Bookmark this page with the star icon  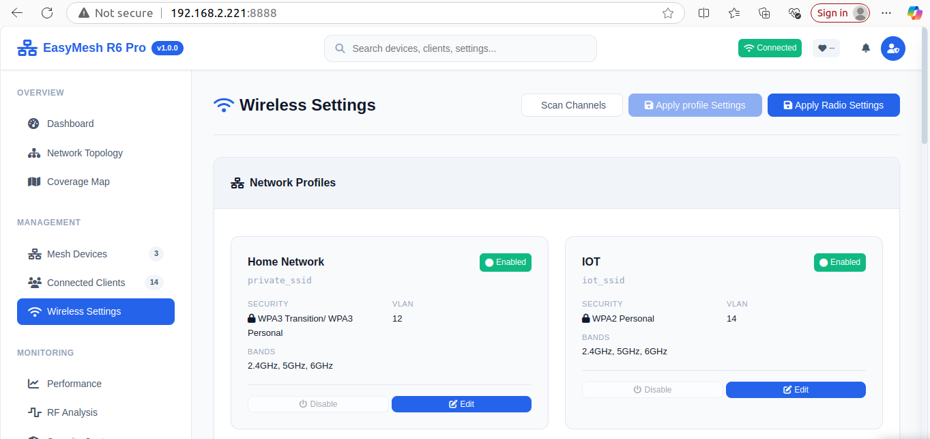point(668,13)
